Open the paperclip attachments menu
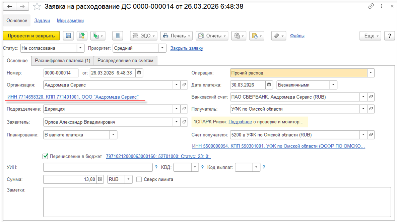 click(x=278, y=36)
